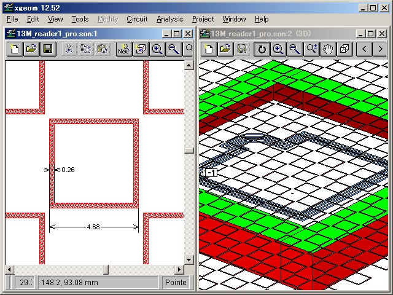Click the 13M_reader1_pro.son:2 (3D) window title
Image resolution: width=393 pixels, height=295 pixels.
261,34
